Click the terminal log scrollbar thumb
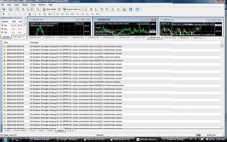The height and width of the screenshot is (142, 227). pyautogui.click(x=222, y=46)
